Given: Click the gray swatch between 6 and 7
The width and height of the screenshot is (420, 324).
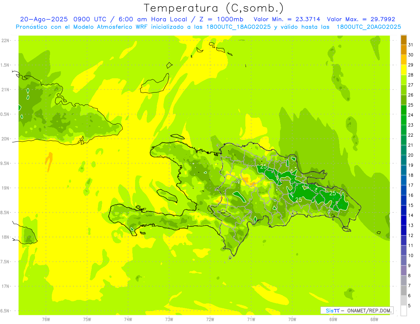Looking at the screenshot, I should coord(404,290).
